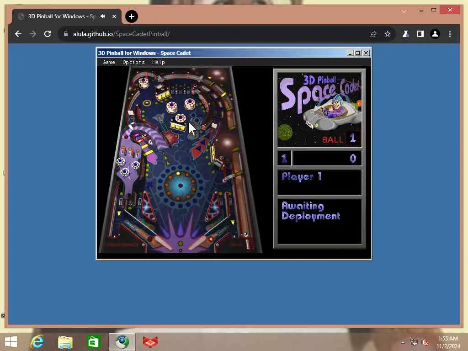Toggle the browser side panel
The width and height of the screenshot is (468, 351).
click(420, 34)
